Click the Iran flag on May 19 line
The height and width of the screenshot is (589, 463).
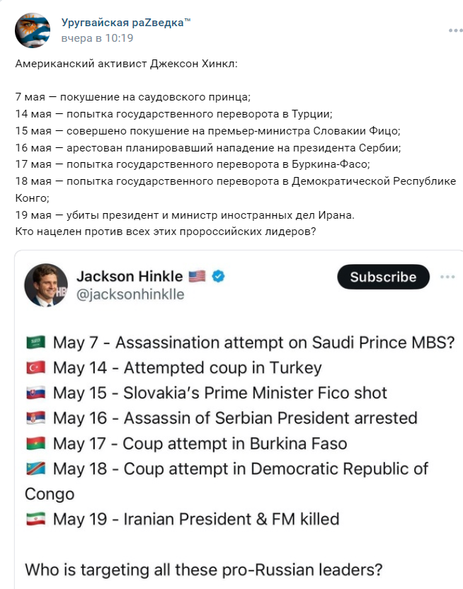[x=35, y=519]
